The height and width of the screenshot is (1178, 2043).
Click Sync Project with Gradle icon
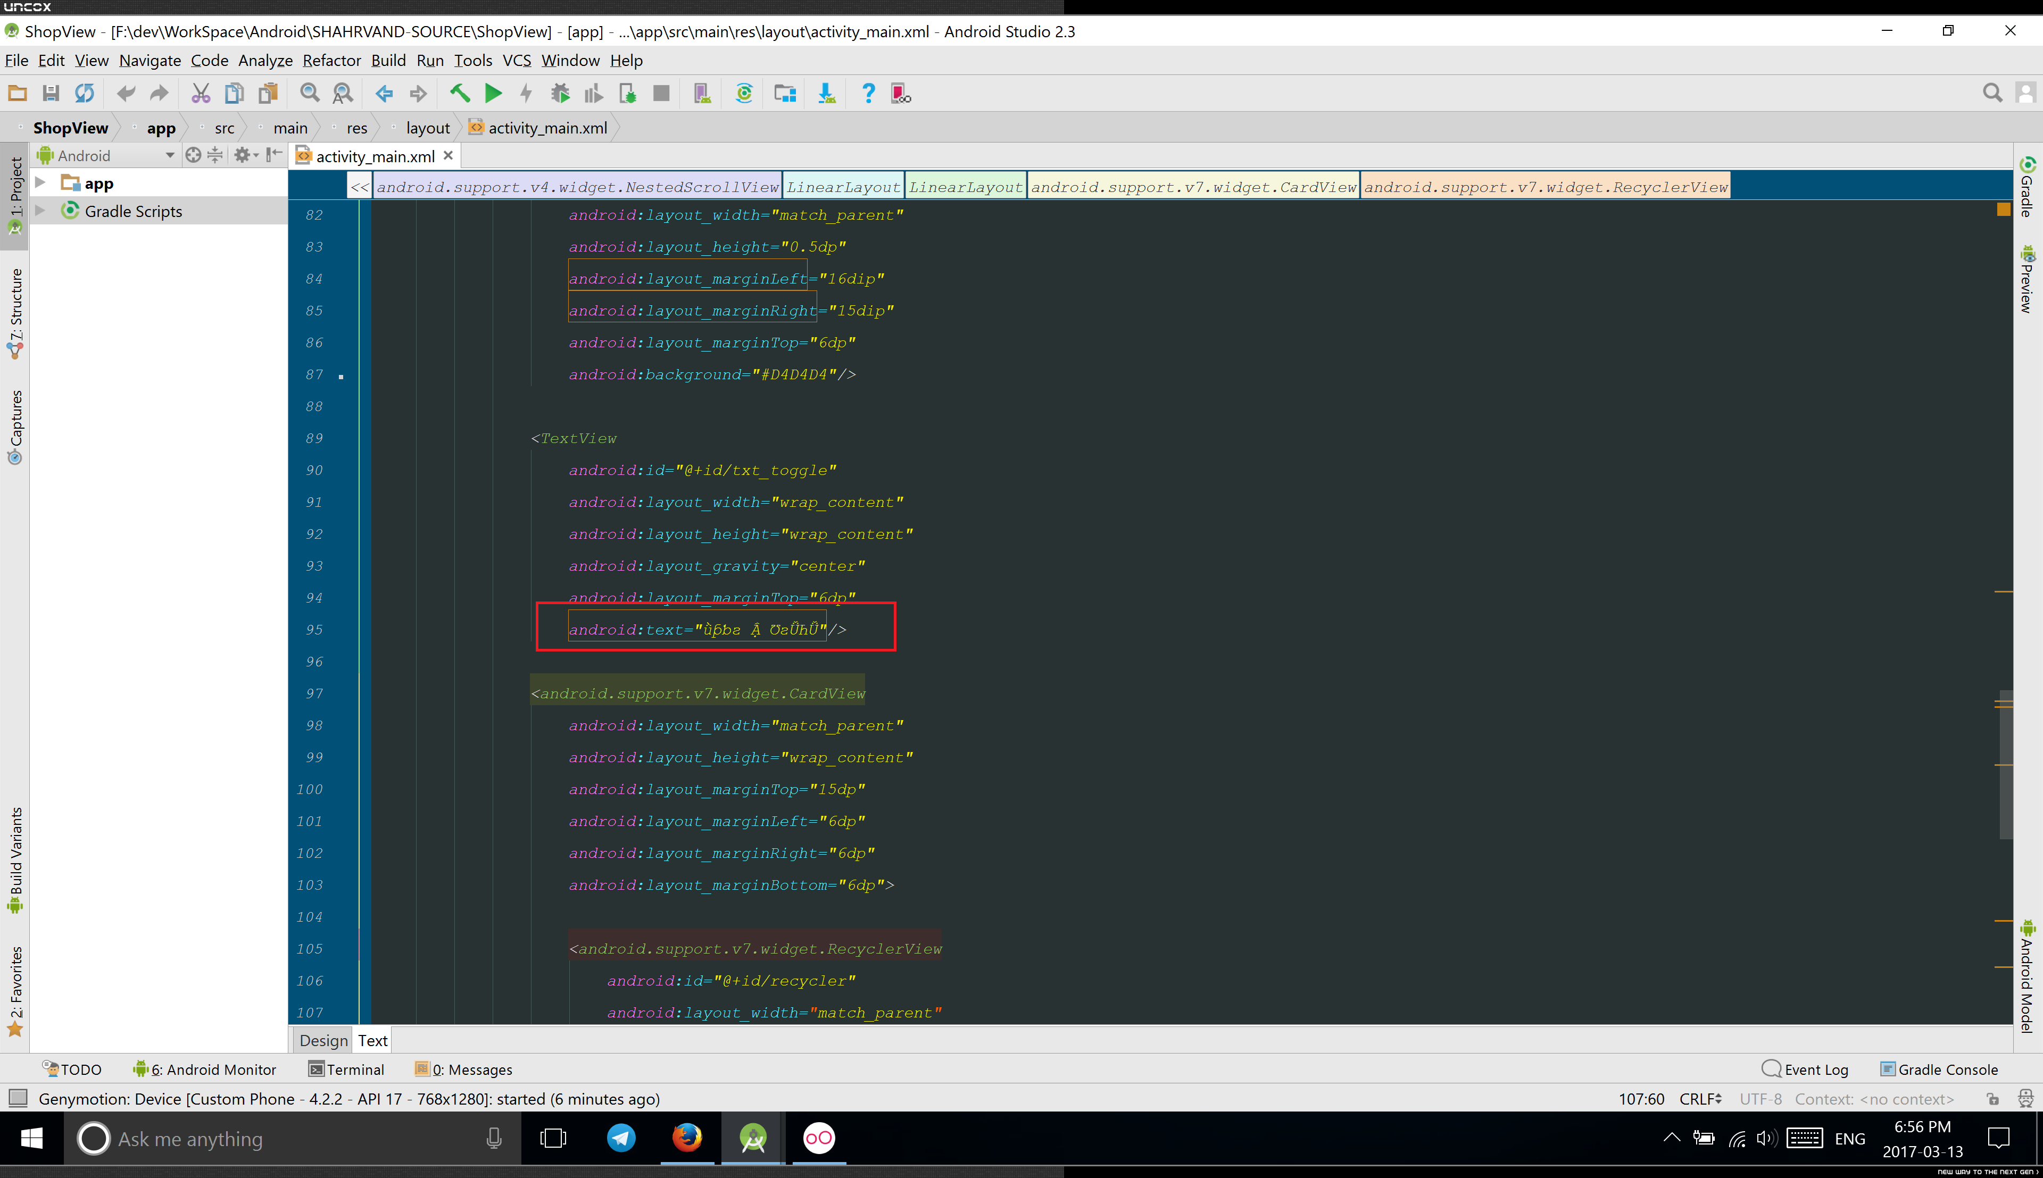(x=744, y=93)
